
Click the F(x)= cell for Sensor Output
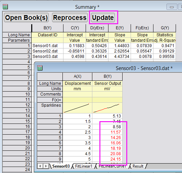pyautogui.click(x=107, y=100)
